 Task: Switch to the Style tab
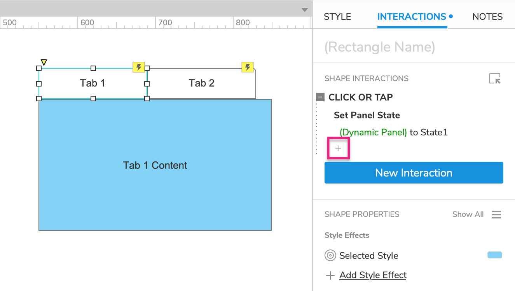[x=337, y=17]
